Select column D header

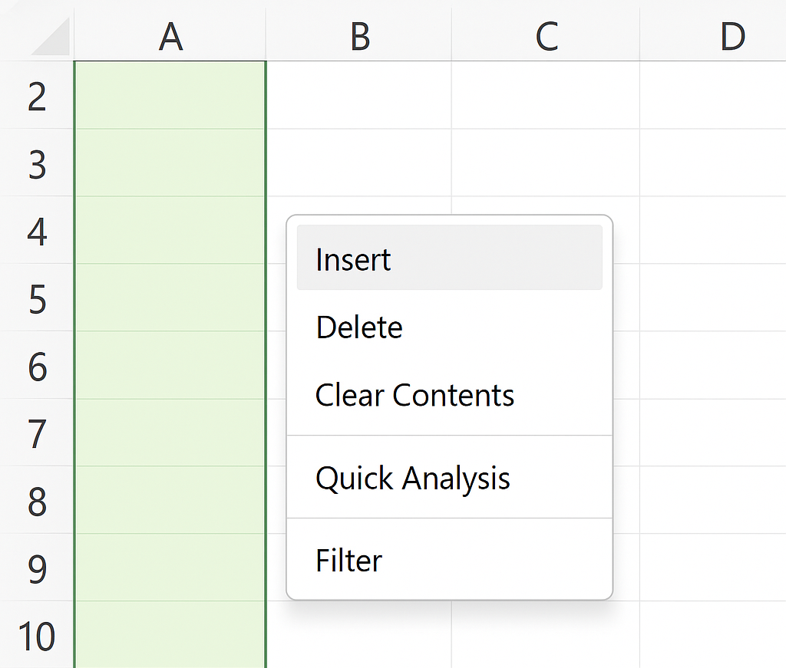(713, 34)
